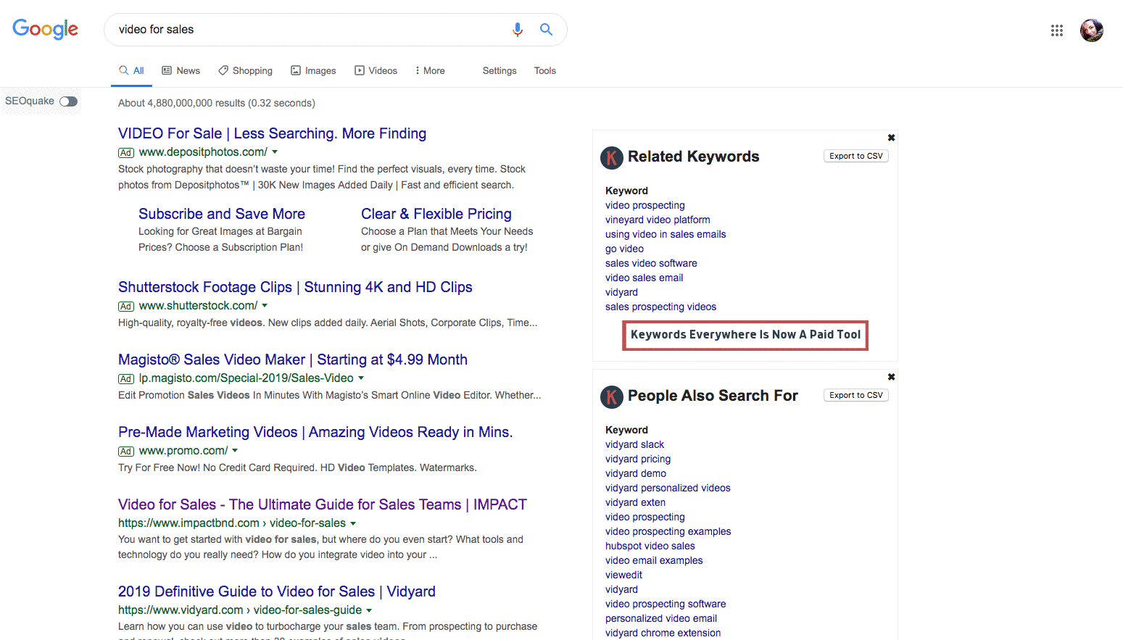Close the People Also Search For panel
The width and height of the screenshot is (1123, 640).
tap(892, 377)
